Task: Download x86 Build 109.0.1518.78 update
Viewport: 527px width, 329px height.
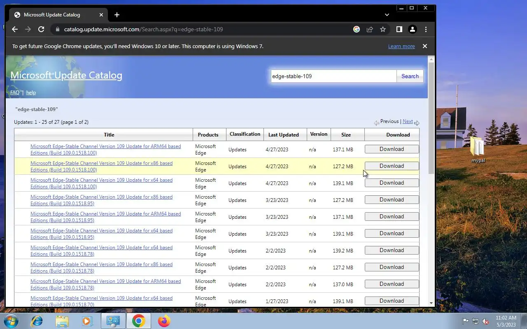Action: point(392,267)
